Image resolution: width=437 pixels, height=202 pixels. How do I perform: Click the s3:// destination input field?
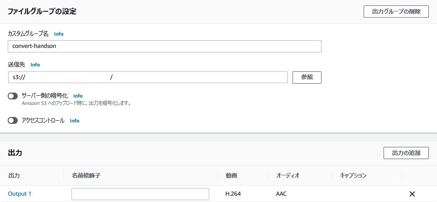pyautogui.click(x=148, y=77)
